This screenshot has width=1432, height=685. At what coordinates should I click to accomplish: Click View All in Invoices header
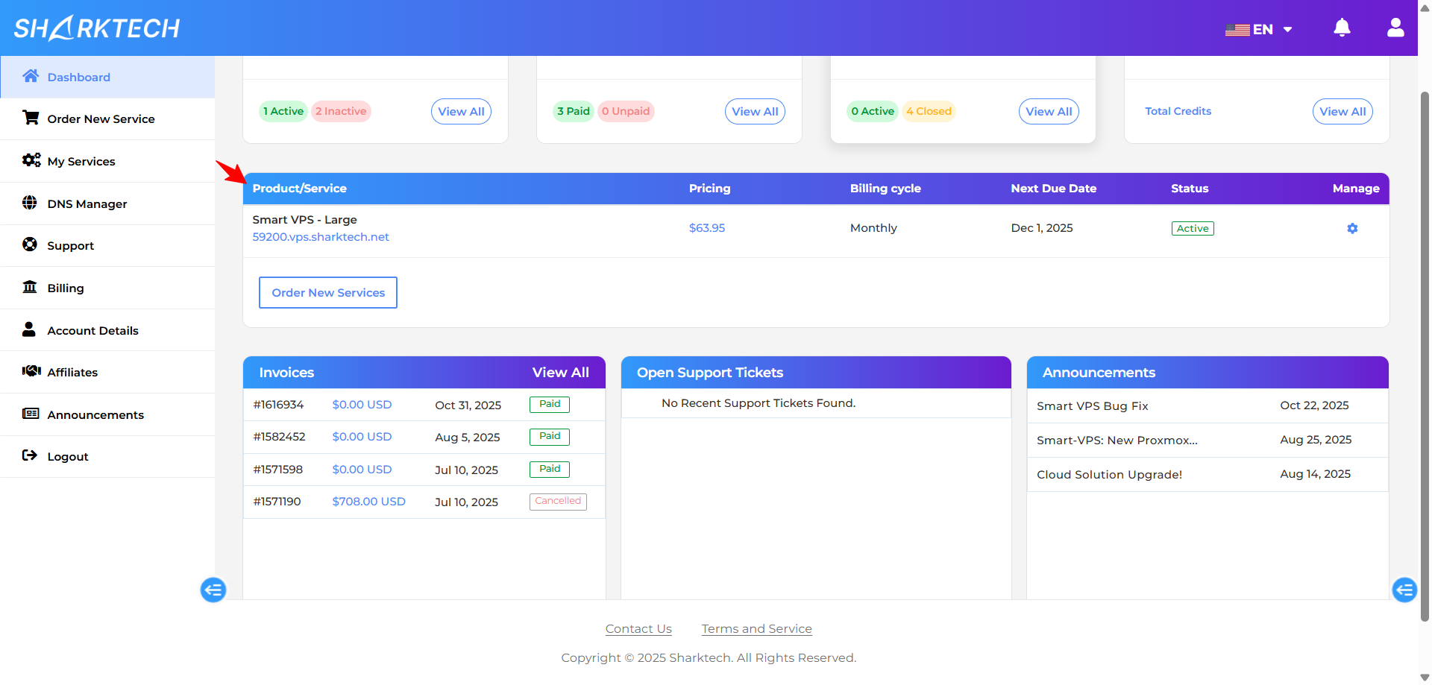tap(560, 373)
